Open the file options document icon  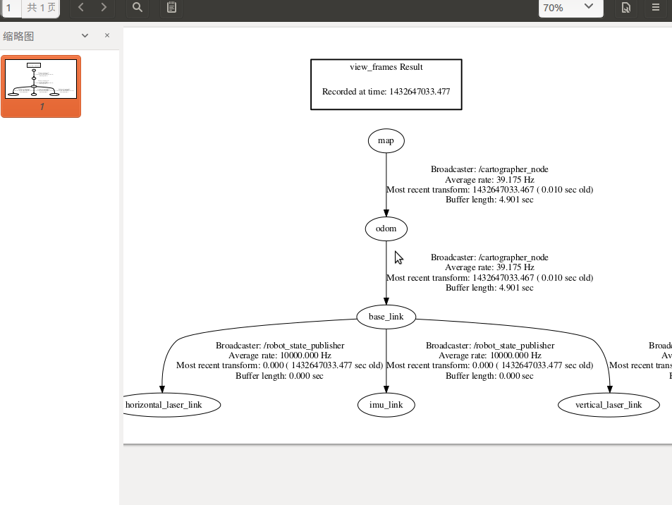click(626, 7)
